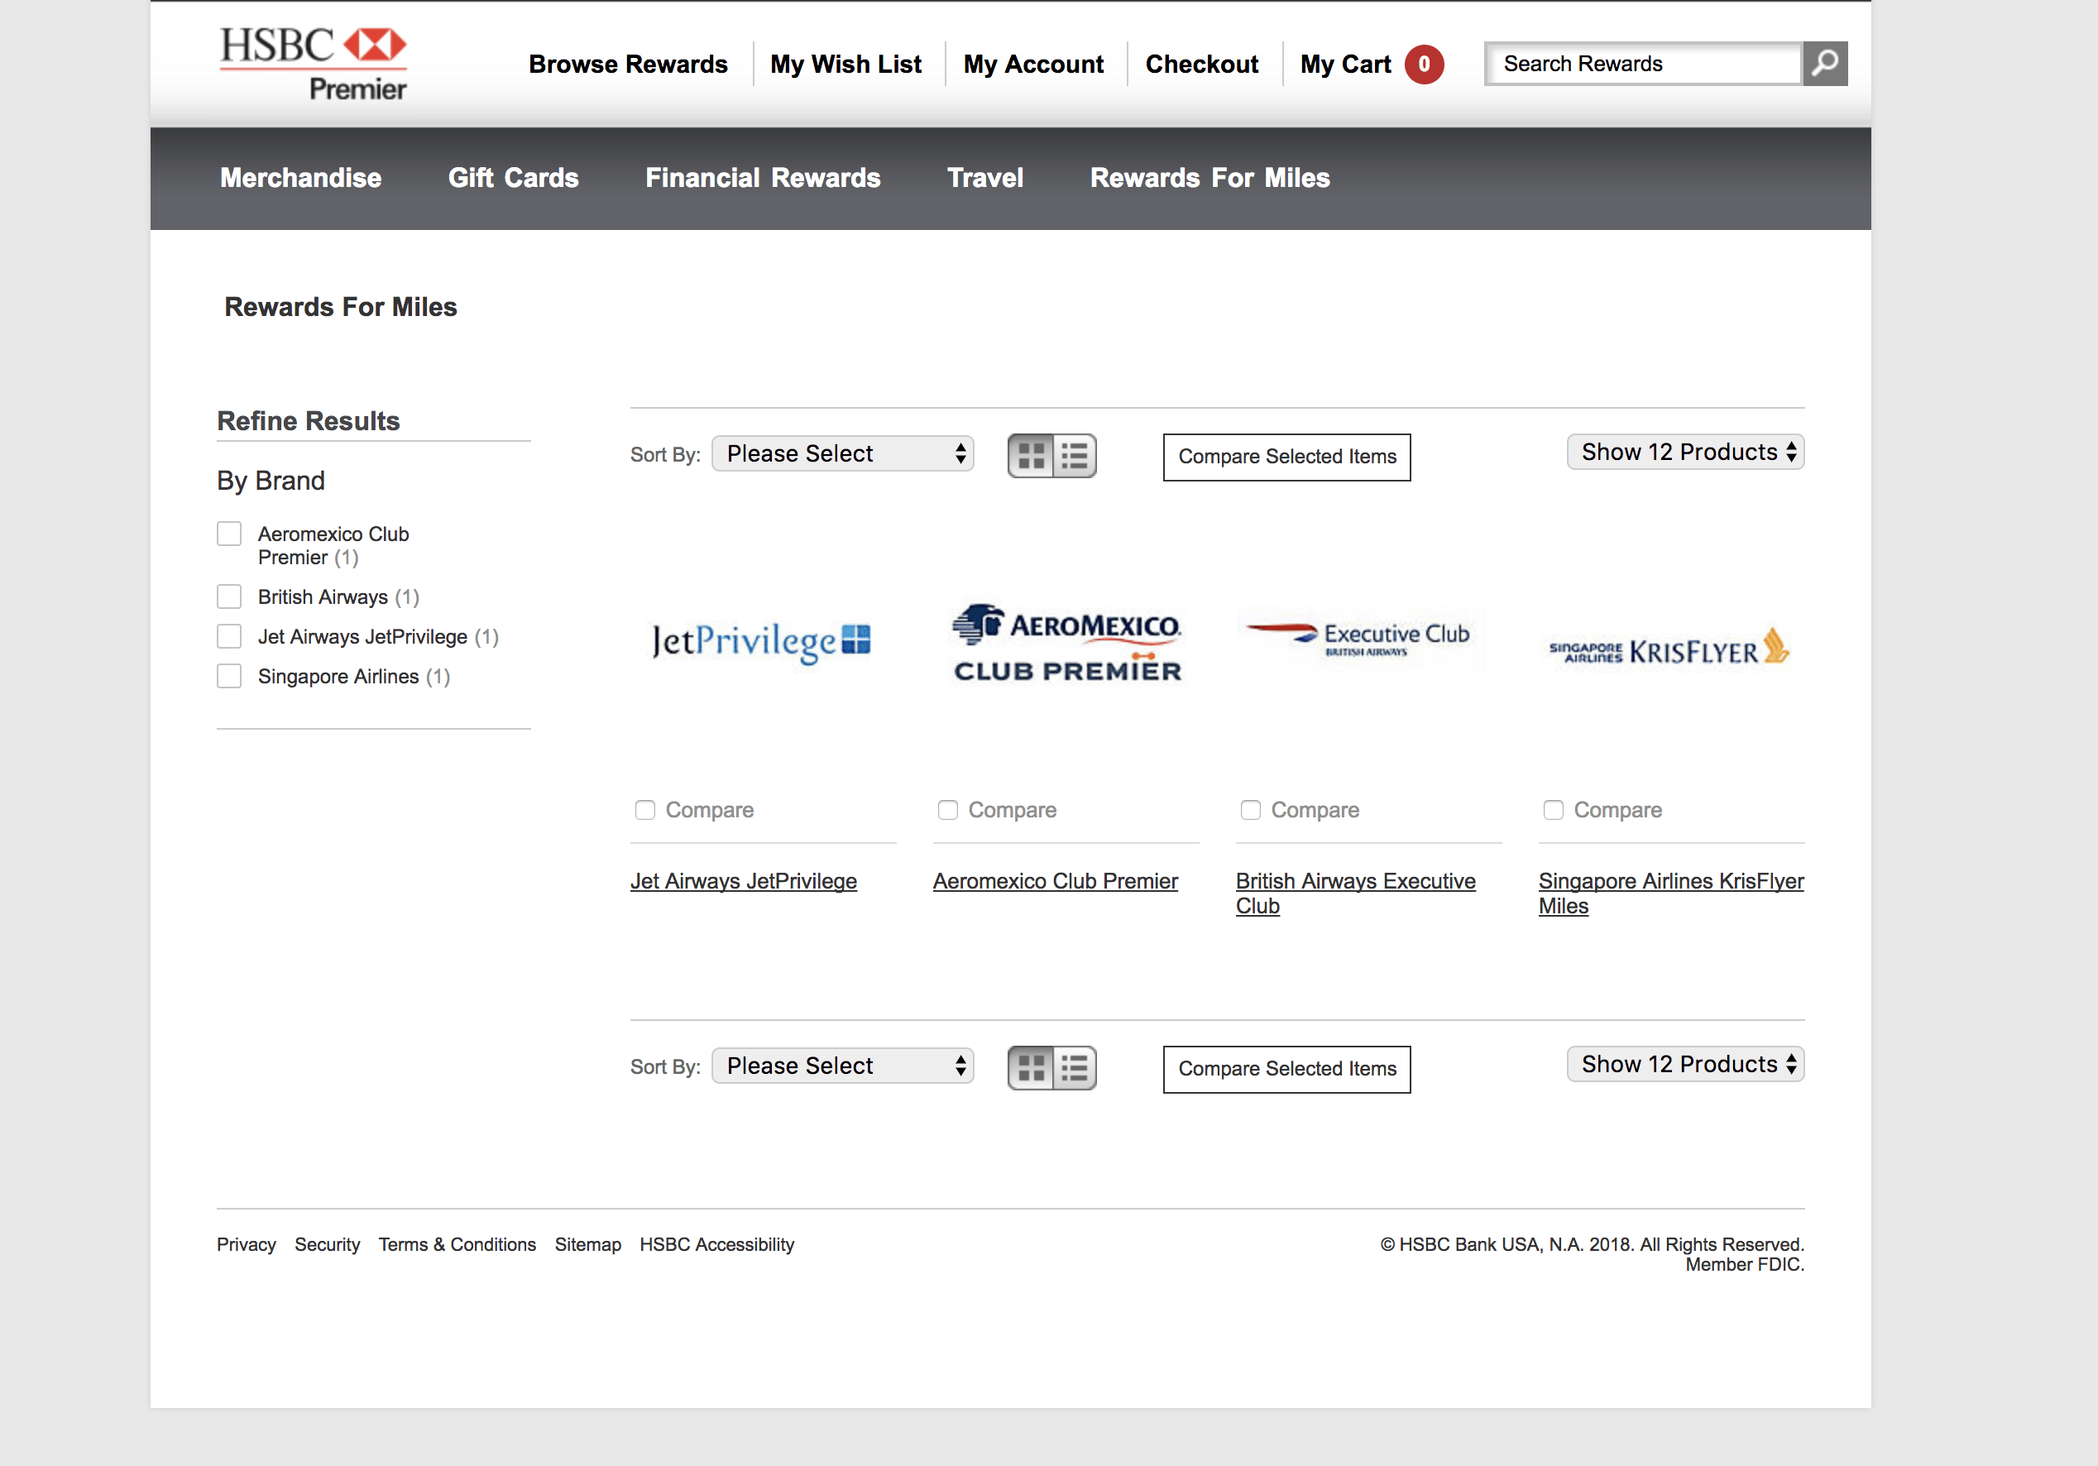Open the bottom Sort By dropdown
Screen dimensions: 2098x1466
click(x=842, y=1066)
